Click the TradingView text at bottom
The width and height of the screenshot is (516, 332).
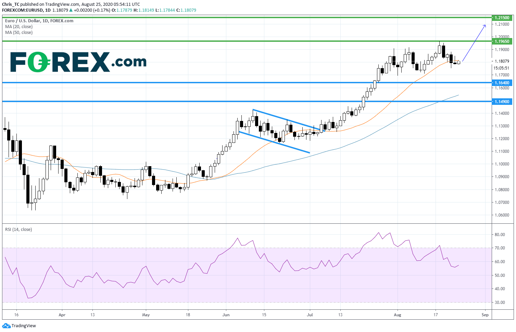[x=24, y=326]
